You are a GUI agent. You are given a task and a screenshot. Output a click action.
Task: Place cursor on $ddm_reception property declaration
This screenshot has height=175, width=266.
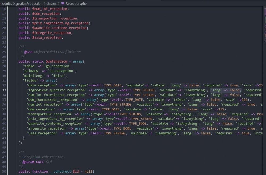[46, 14]
